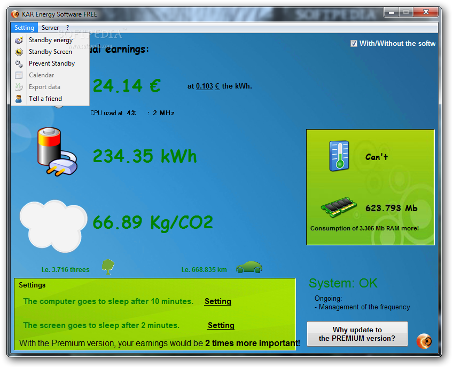Toggle With/Without the software checkbox
The height and width of the screenshot is (368, 453).
[354, 44]
